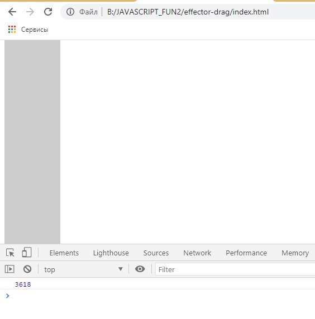Open the Сервисы bookmark link

pos(35,30)
